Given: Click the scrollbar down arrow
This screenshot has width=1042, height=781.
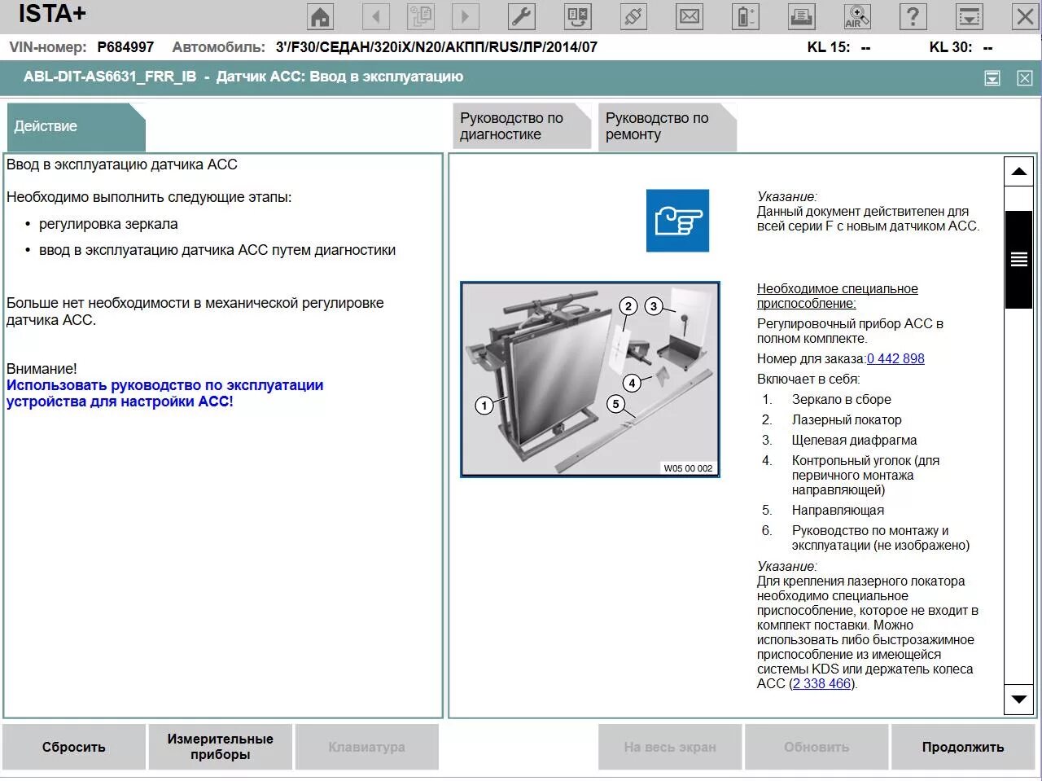Looking at the screenshot, I should tap(1018, 699).
